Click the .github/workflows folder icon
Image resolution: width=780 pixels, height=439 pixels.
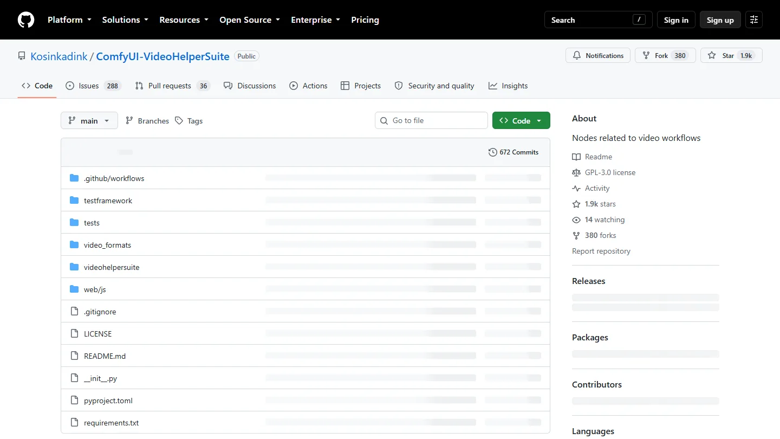click(74, 178)
